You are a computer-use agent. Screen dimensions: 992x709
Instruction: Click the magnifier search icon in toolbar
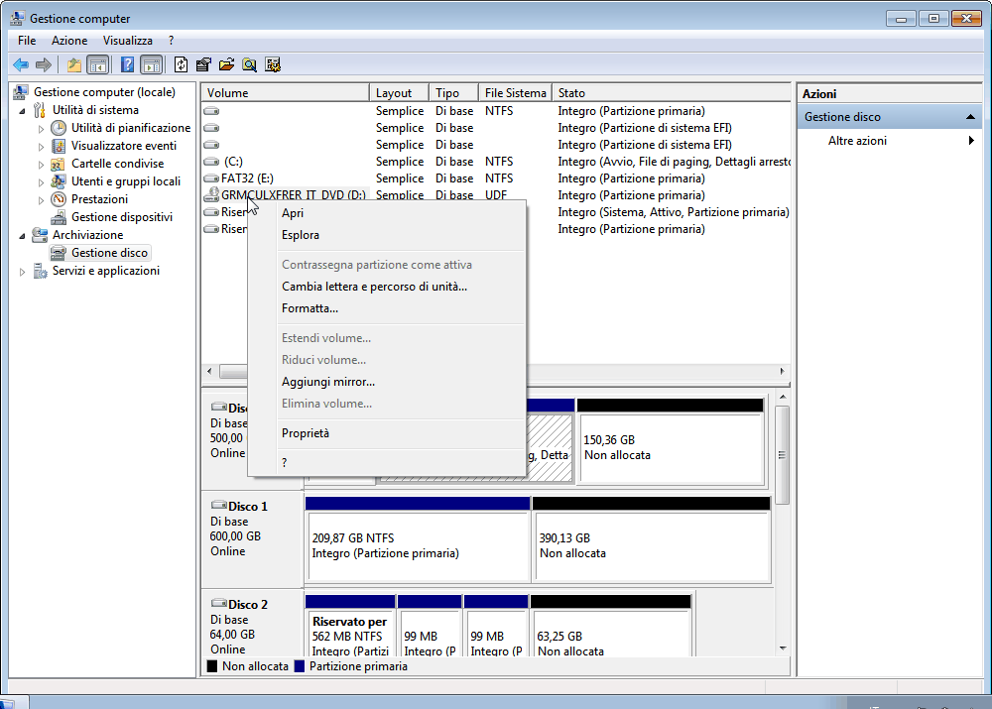249,65
